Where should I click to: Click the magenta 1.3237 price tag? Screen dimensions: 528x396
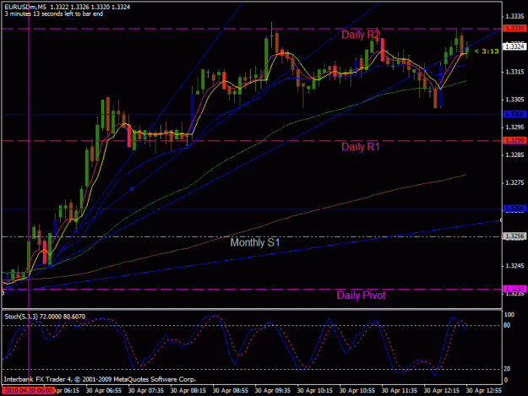coord(514,289)
